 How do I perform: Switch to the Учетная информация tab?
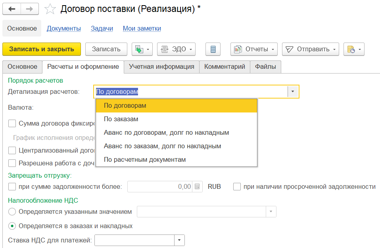click(161, 67)
